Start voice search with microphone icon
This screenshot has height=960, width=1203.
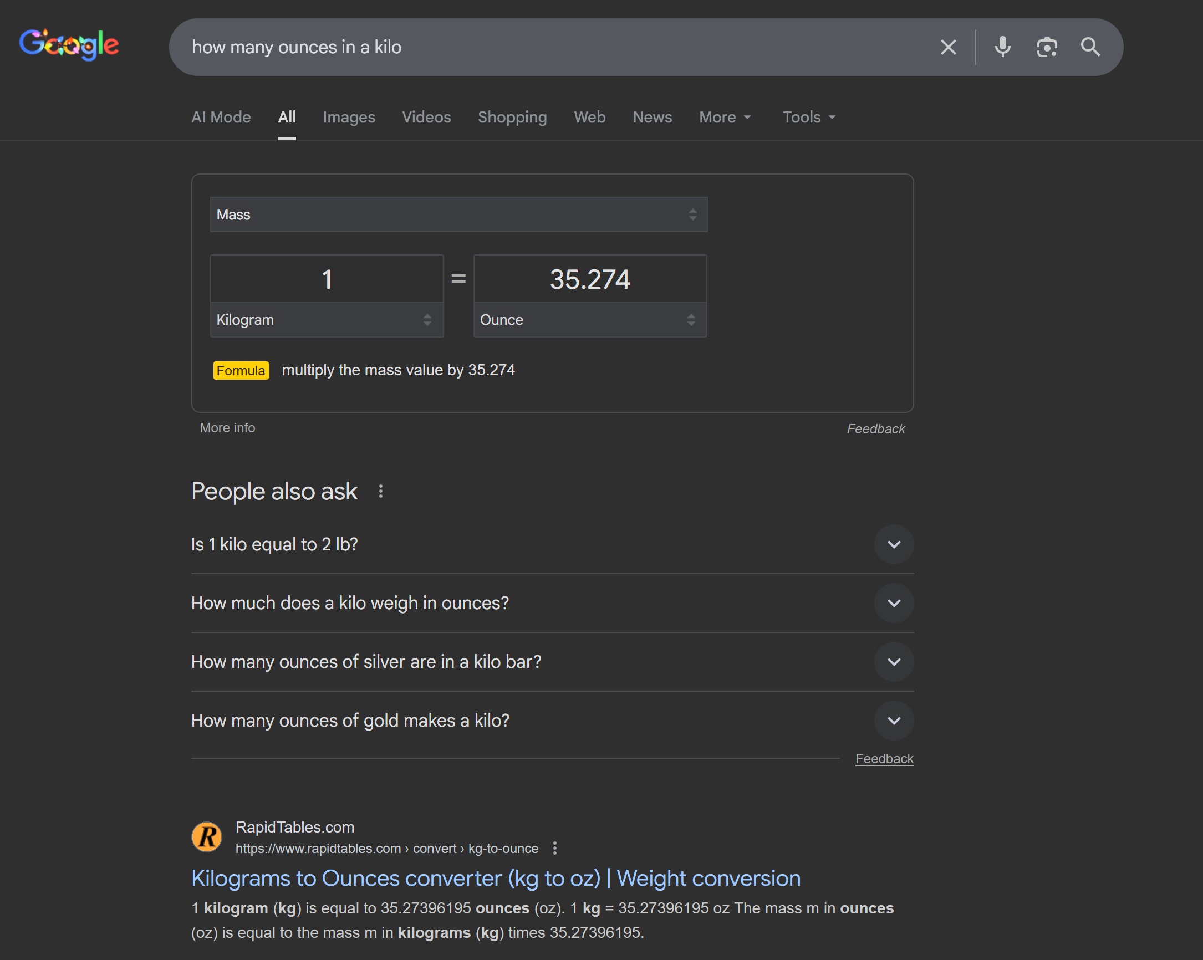(x=1002, y=48)
